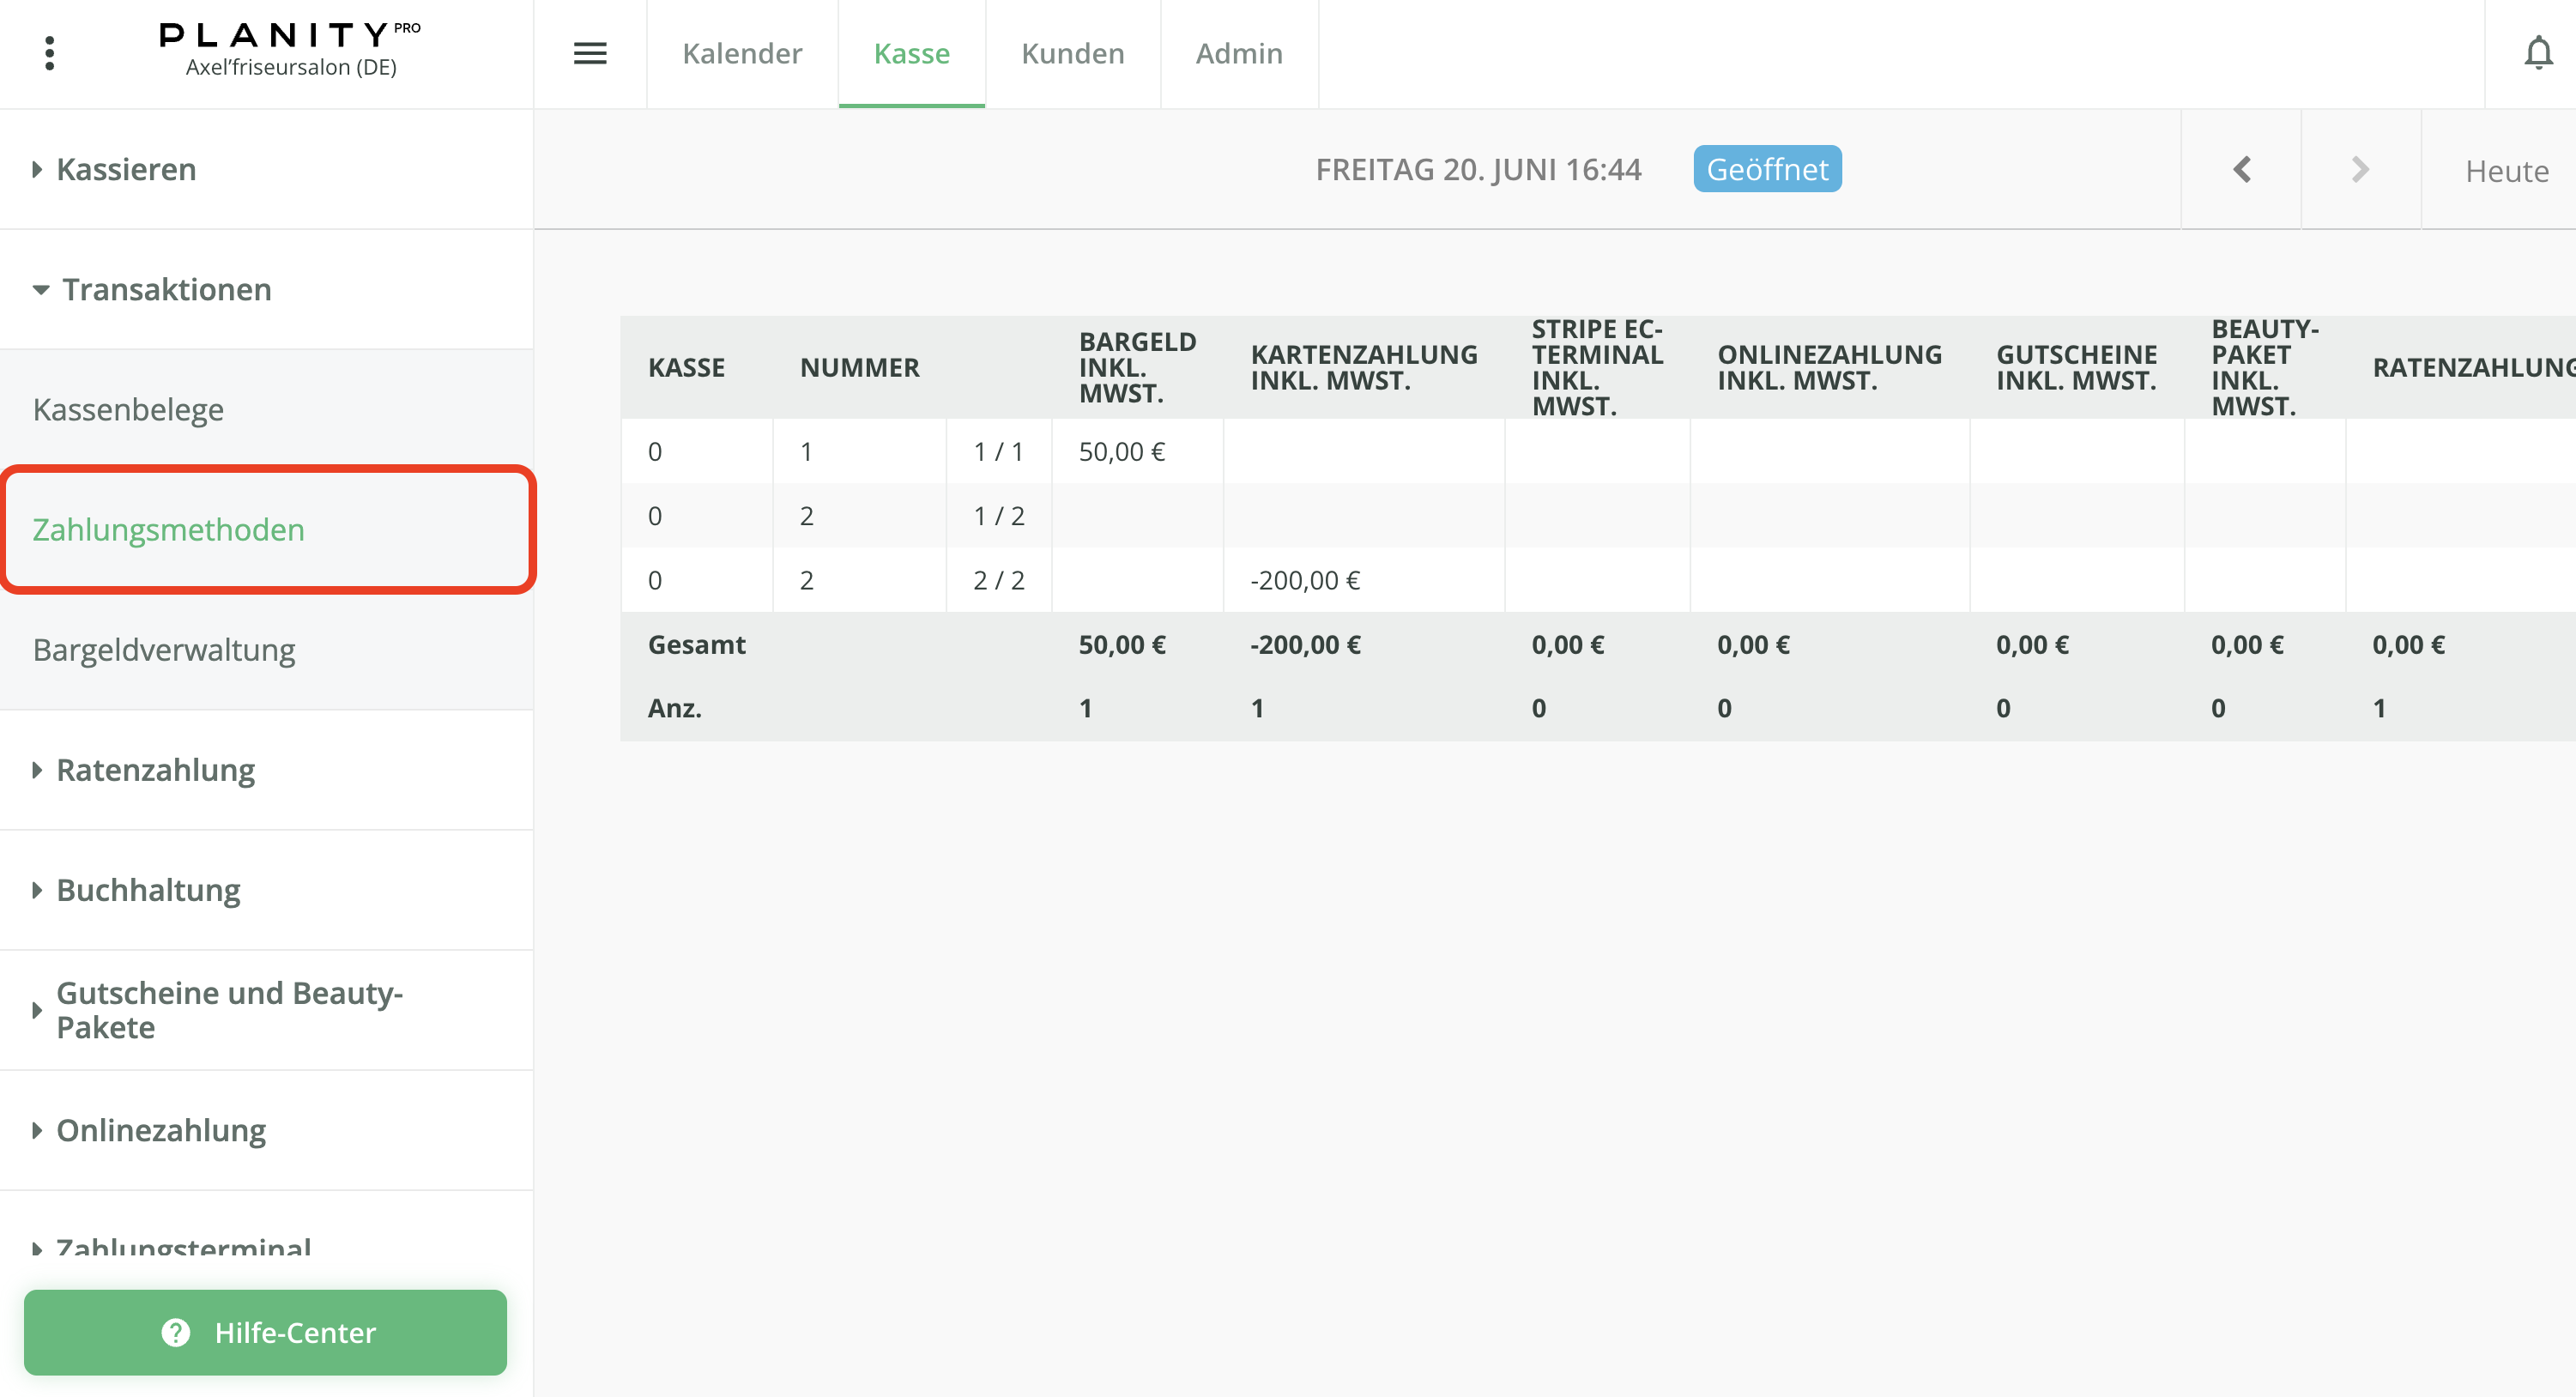This screenshot has height=1397, width=2576.
Task: Expand the Ratenzahlung section
Action: pos(155,770)
